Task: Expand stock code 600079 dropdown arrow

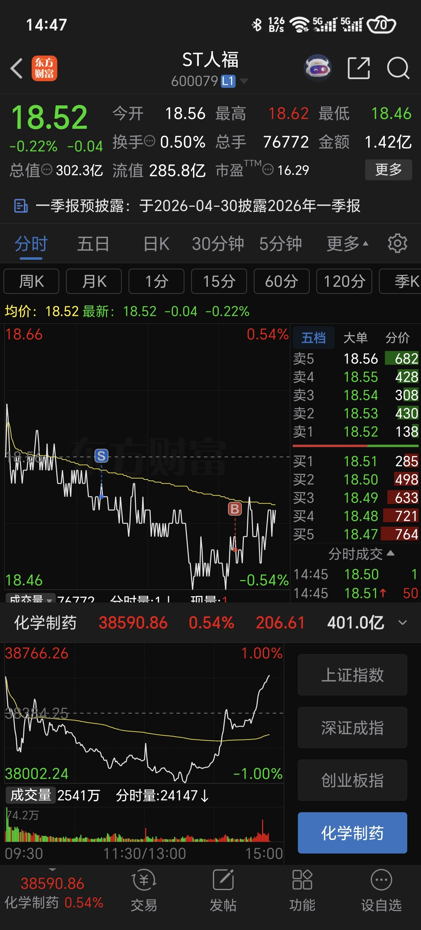Action: tap(244, 81)
